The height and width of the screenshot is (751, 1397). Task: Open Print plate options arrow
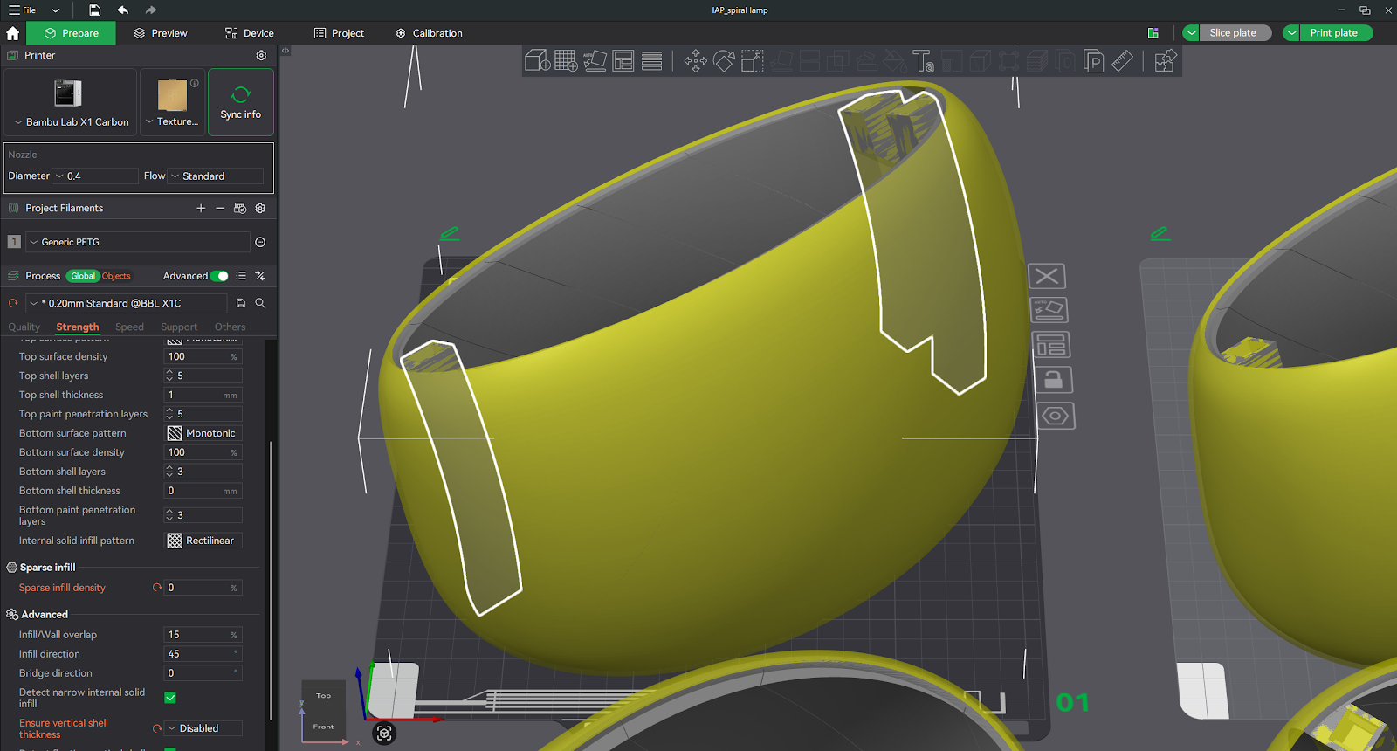tap(1291, 33)
